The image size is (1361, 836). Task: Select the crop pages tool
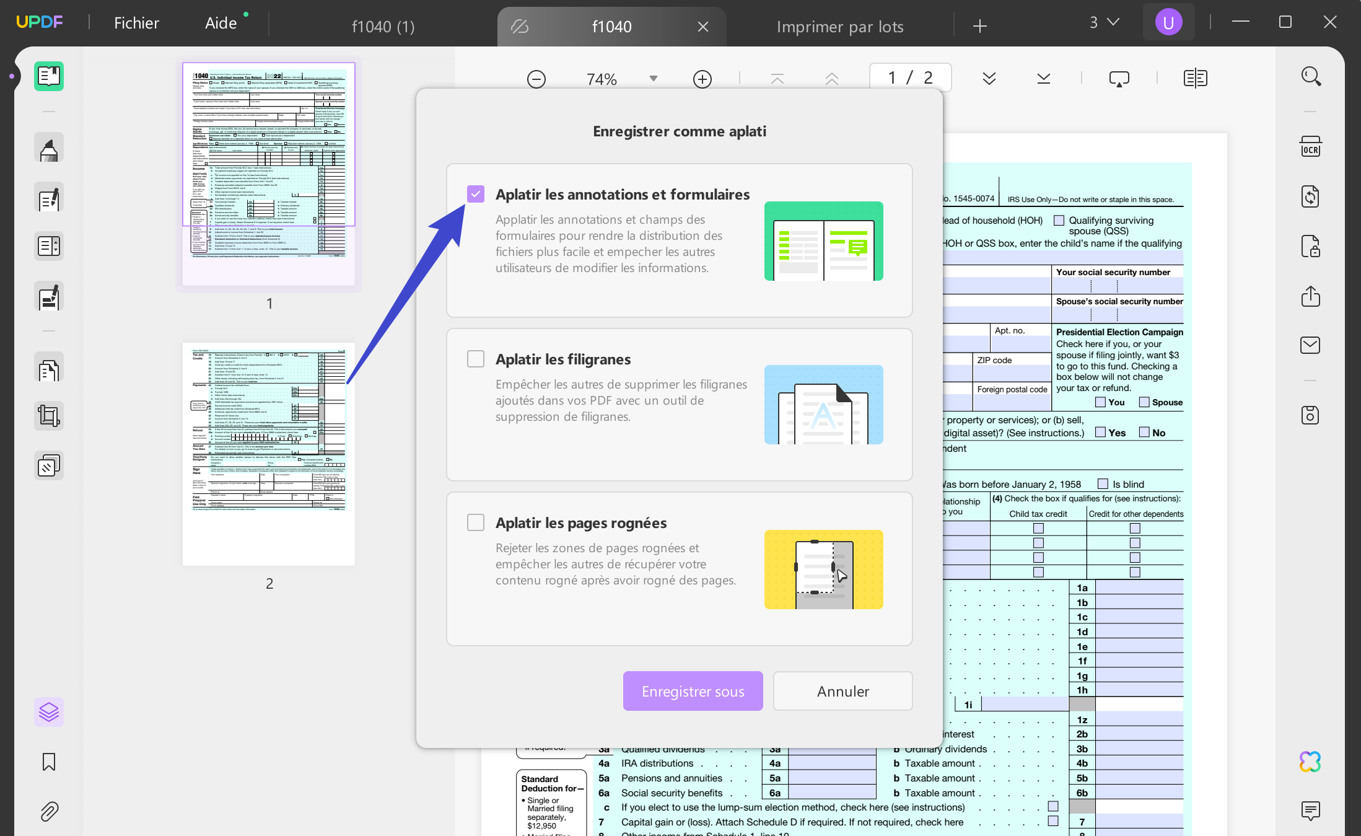pyautogui.click(x=48, y=415)
